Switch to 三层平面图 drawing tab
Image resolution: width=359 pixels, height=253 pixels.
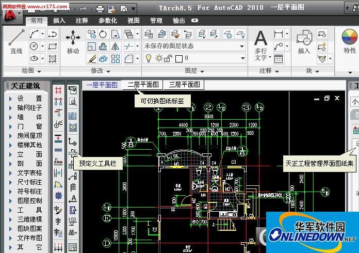point(184,85)
